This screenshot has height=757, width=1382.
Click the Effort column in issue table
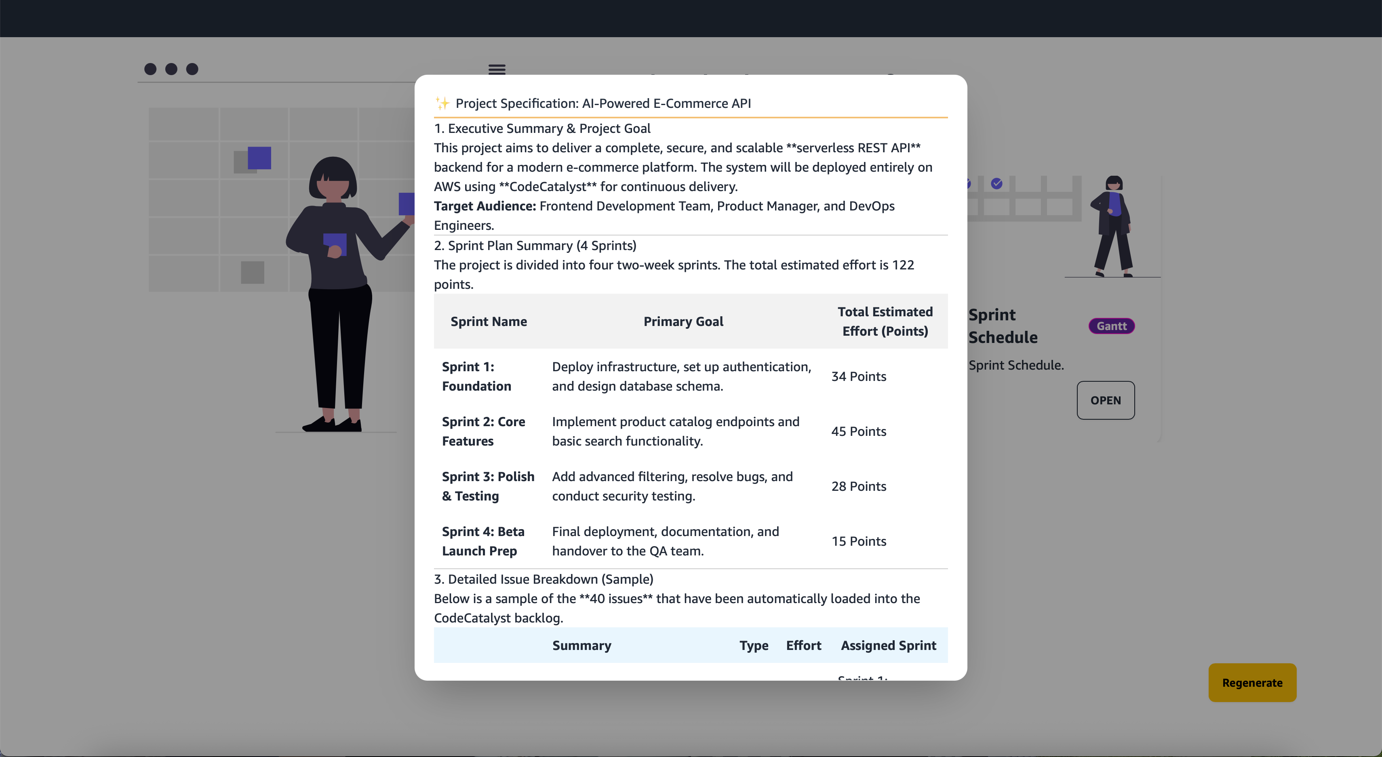tap(803, 645)
